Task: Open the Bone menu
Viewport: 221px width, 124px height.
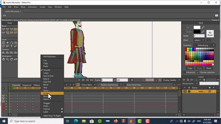Action: click(x=23, y=7)
